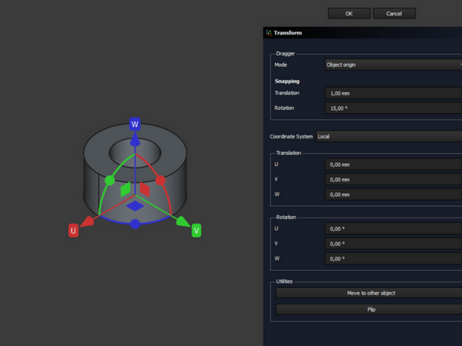Click the Transform panel title icon

click(x=268, y=33)
